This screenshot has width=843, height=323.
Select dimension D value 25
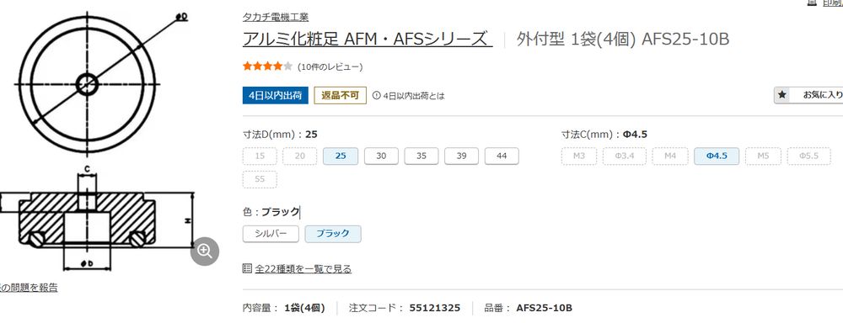coord(341,156)
